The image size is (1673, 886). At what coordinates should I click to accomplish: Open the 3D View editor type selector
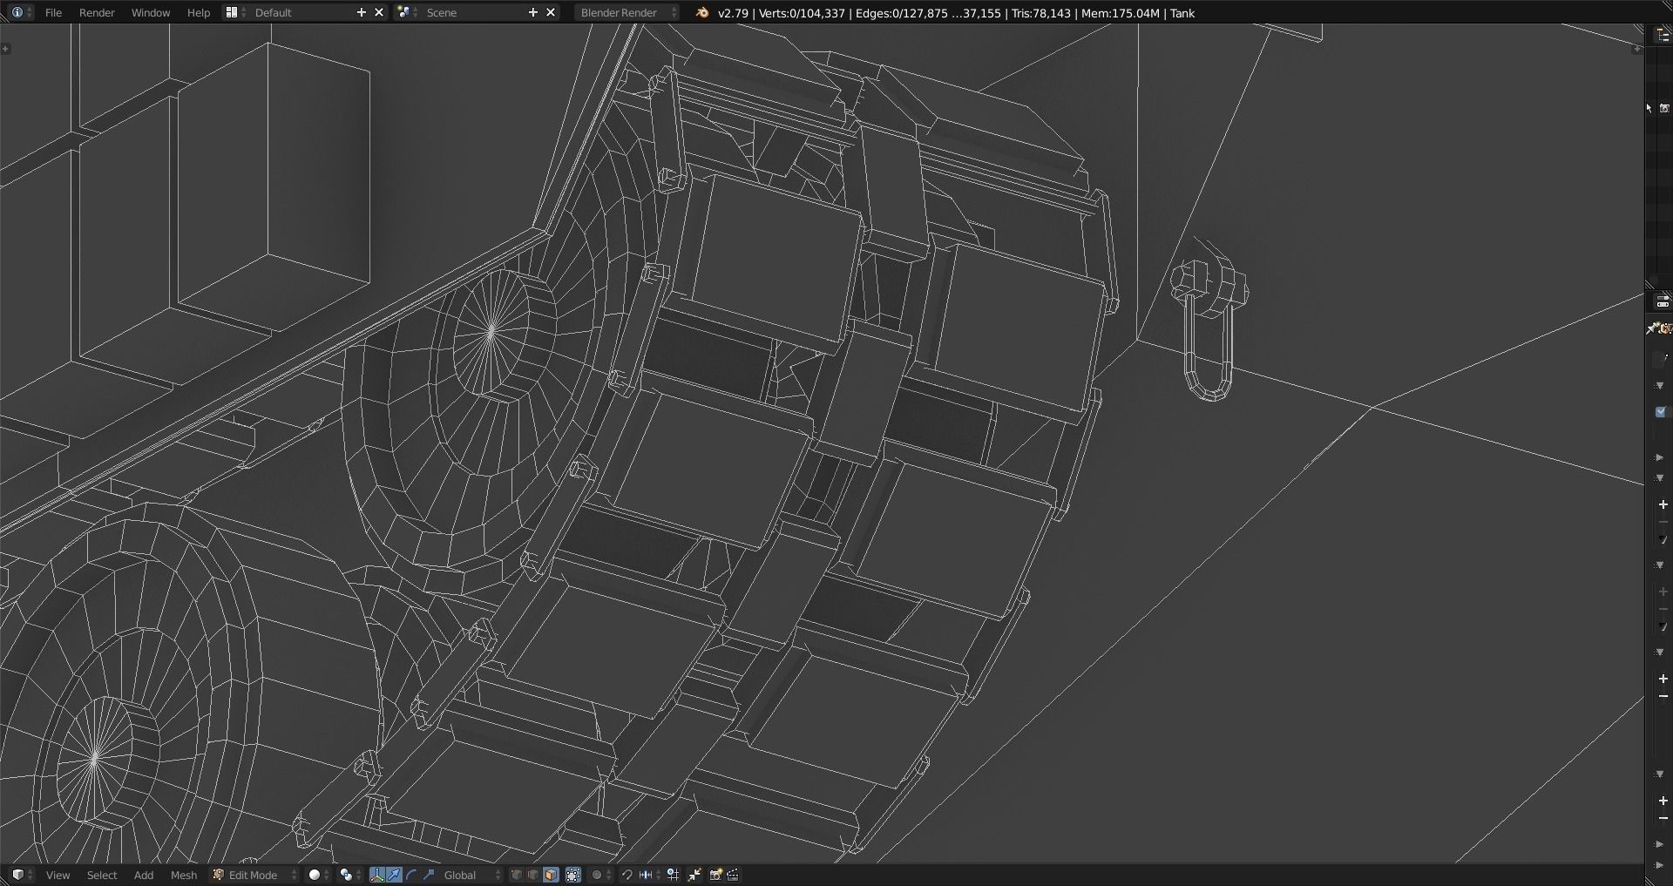coord(22,875)
